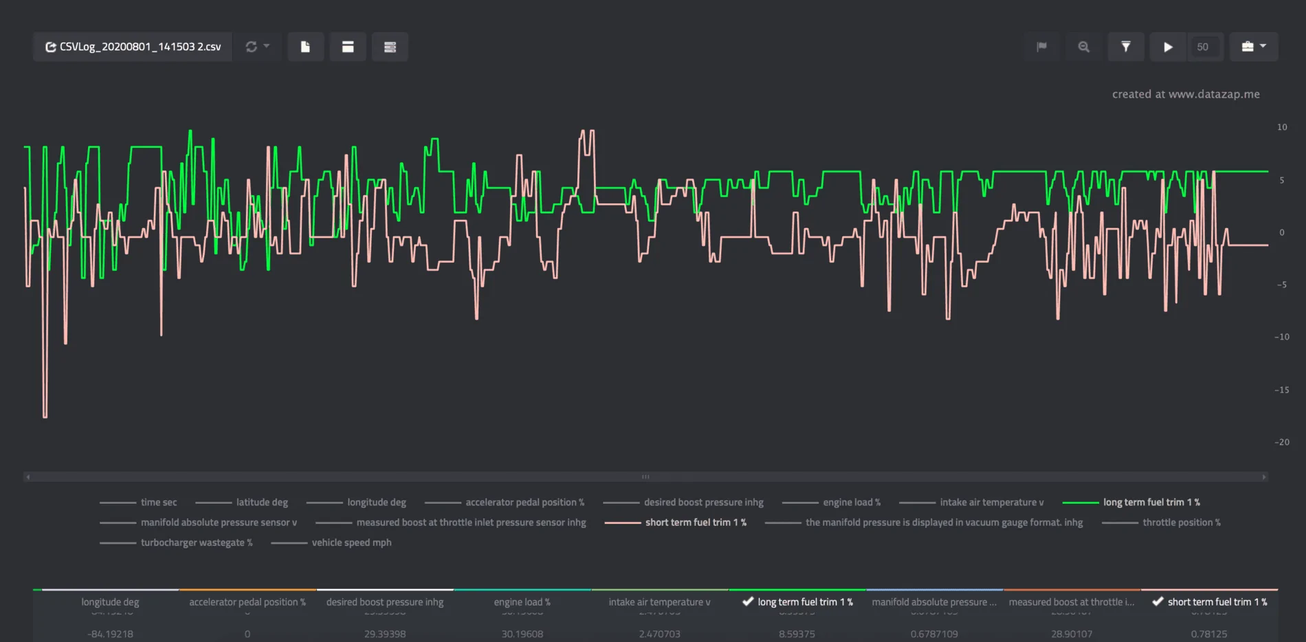Viewport: 1306px width, 642px height.
Task: Click the 8.59375 long term fuel trim value
Action: click(x=797, y=634)
